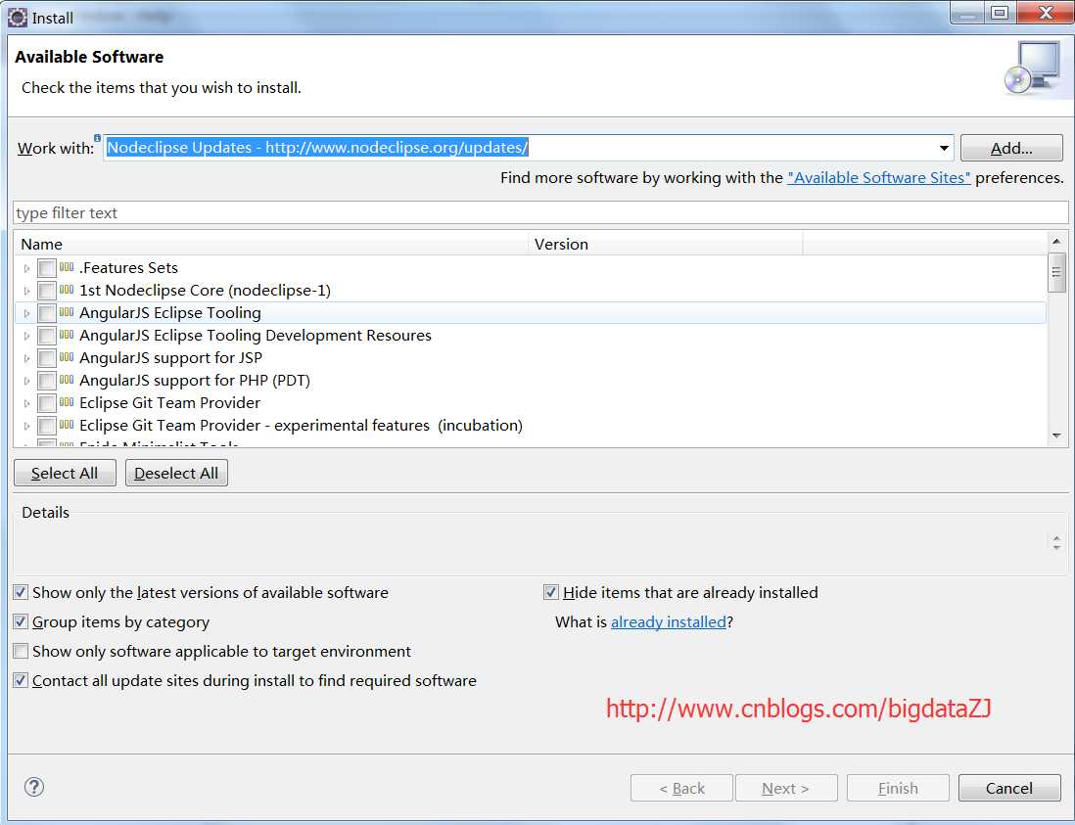Check the Eclipse Git Team Provider checkbox
This screenshot has width=1075, height=825.
(x=47, y=403)
